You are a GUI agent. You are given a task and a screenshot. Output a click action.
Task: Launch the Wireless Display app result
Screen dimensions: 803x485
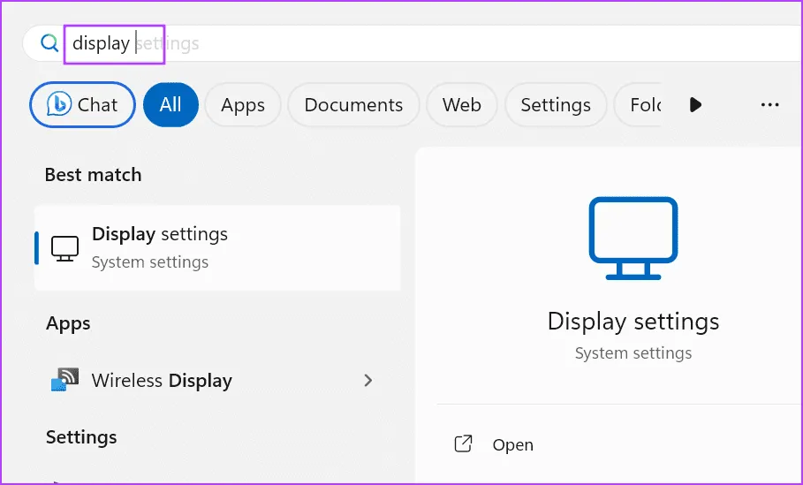(162, 381)
